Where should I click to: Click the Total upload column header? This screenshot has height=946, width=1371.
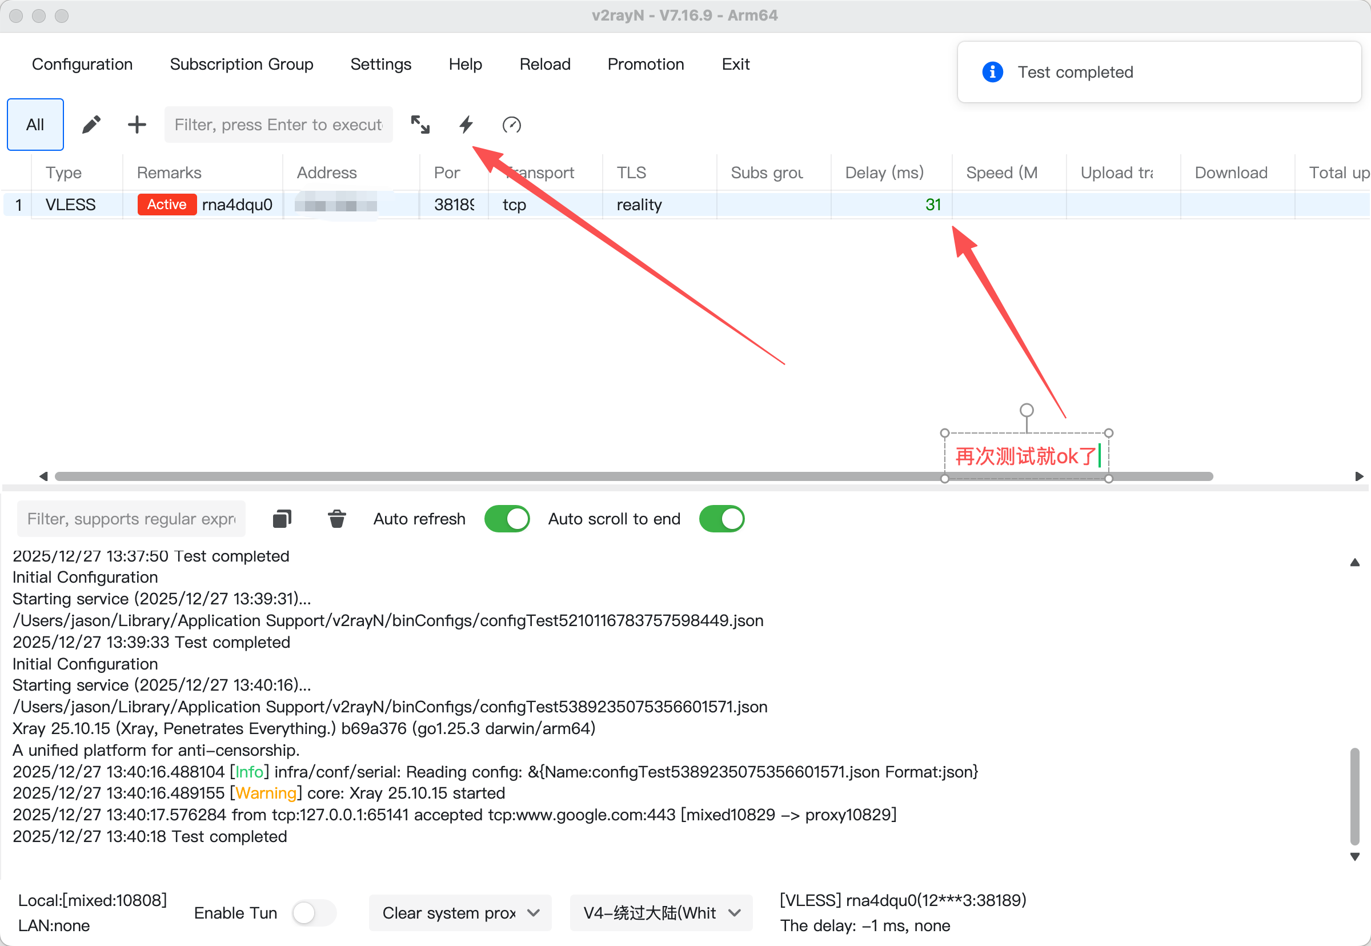coord(1333,173)
